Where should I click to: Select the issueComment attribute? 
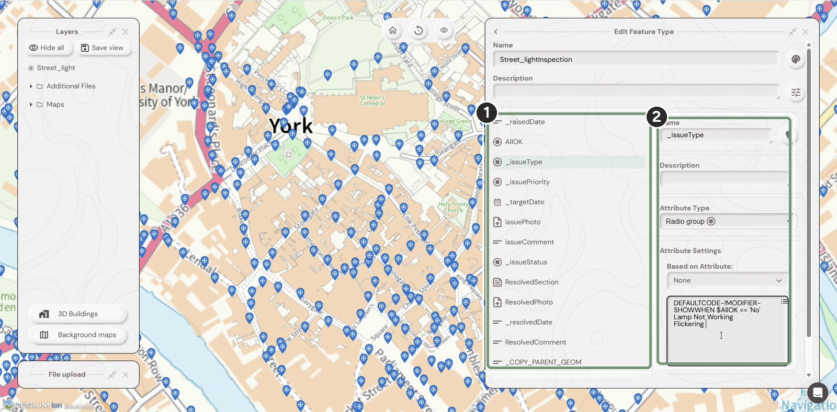point(569,242)
